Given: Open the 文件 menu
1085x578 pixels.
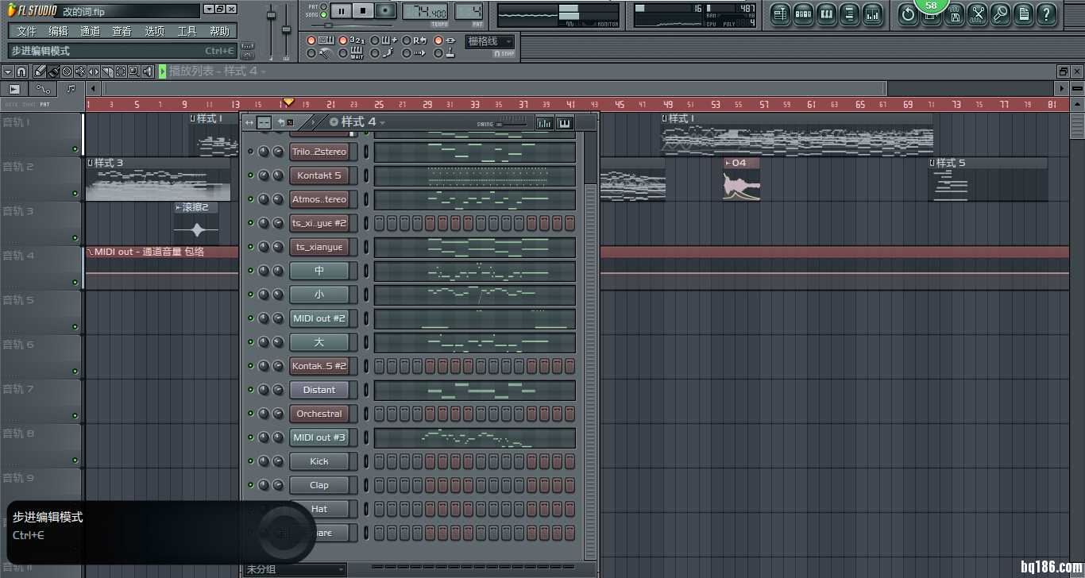Looking at the screenshot, I should (26, 32).
